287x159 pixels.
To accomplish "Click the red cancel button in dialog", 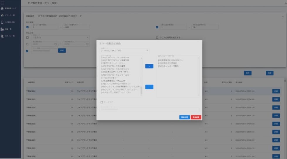I will coord(196,117).
